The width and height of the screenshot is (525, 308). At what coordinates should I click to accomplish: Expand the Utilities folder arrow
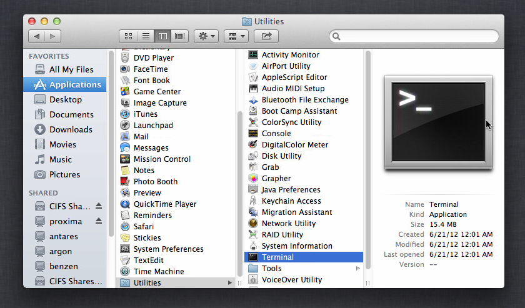click(230, 282)
